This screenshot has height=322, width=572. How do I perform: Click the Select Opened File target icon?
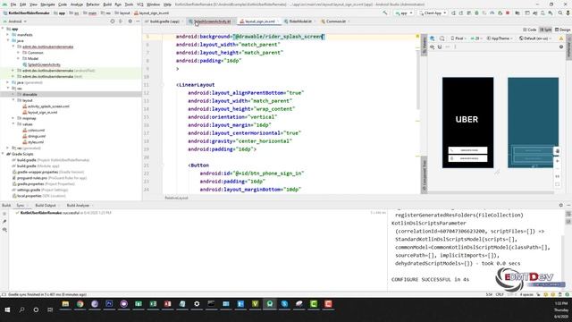(x=113, y=21)
